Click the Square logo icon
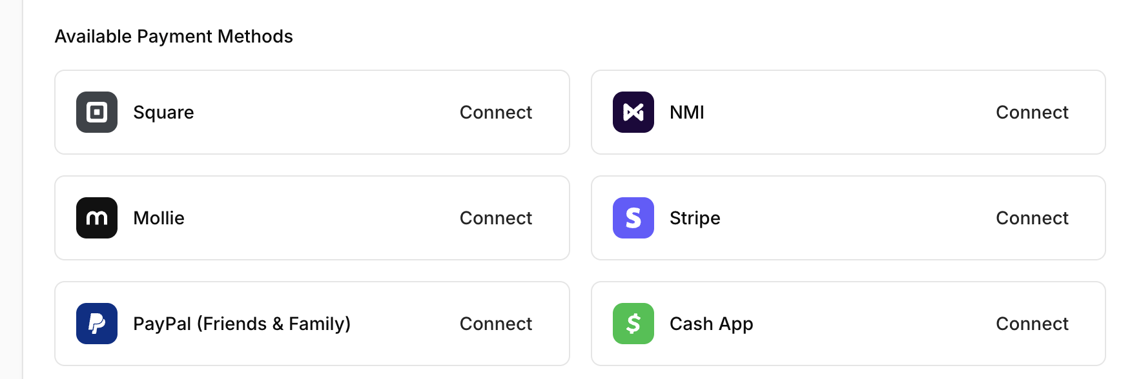This screenshot has width=1121, height=379. click(x=96, y=112)
